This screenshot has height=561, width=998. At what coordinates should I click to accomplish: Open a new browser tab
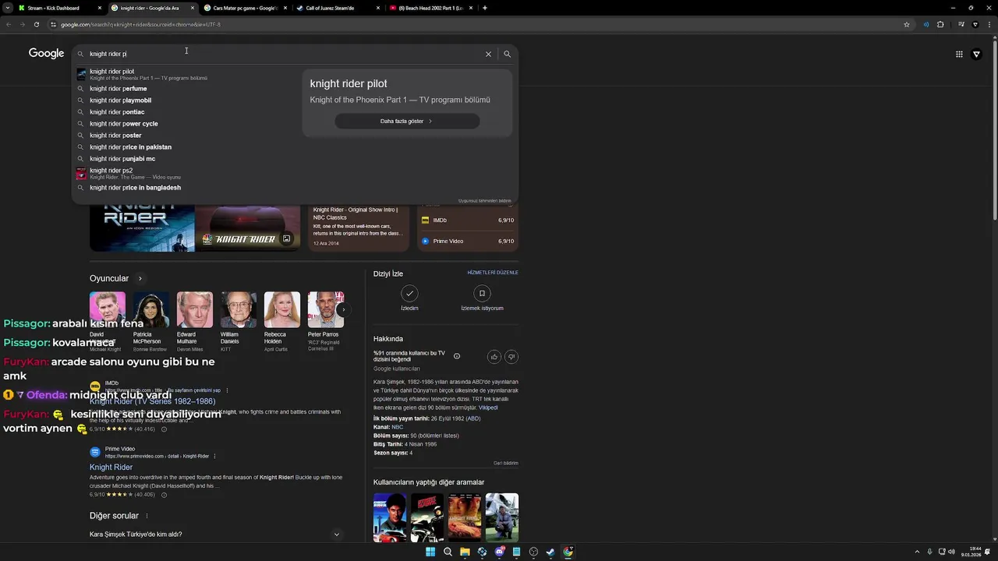click(x=485, y=8)
